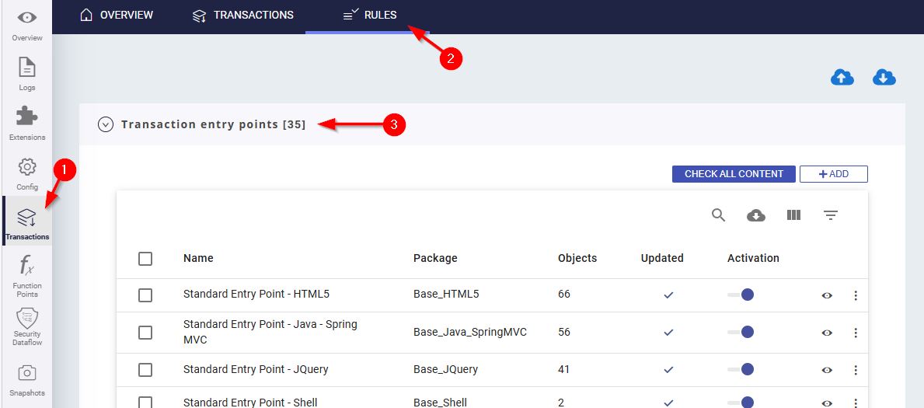Open Security Dataflow shield icon
The image size is (924, 408).
pyautogui.click(x=26, y=324)
